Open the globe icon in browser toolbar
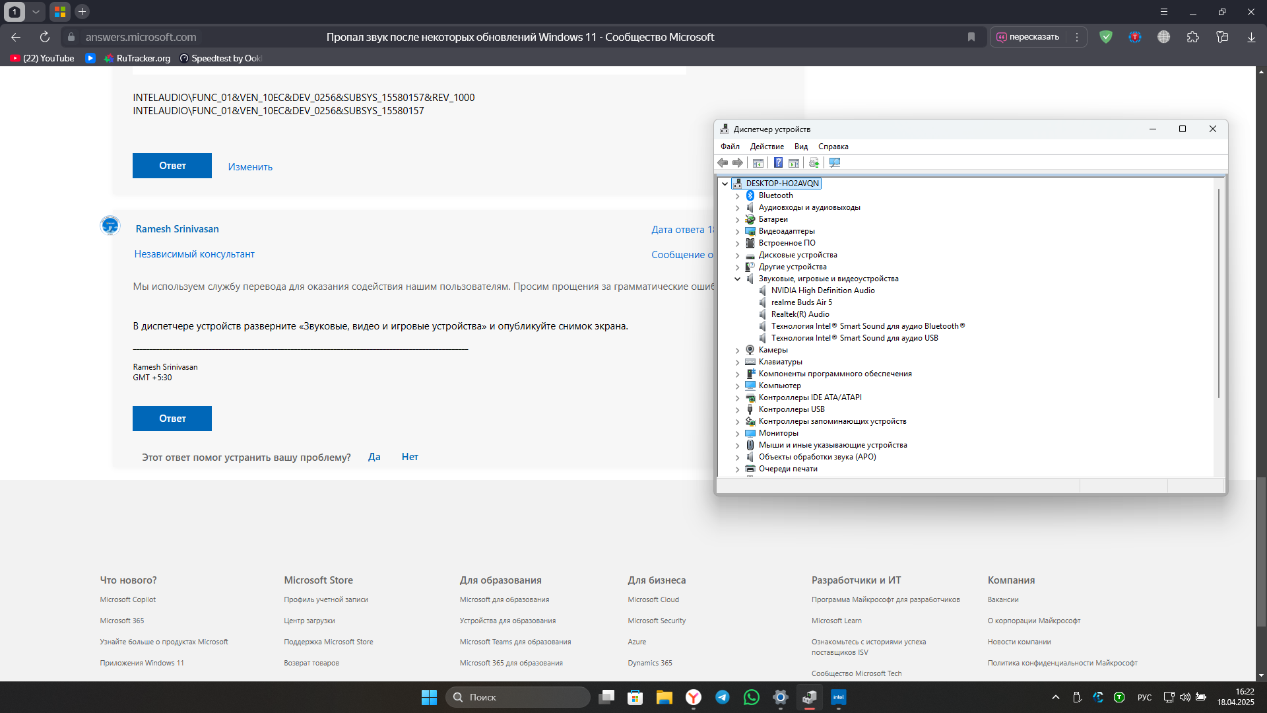The image size is (1267, 713). [1164, 37]
